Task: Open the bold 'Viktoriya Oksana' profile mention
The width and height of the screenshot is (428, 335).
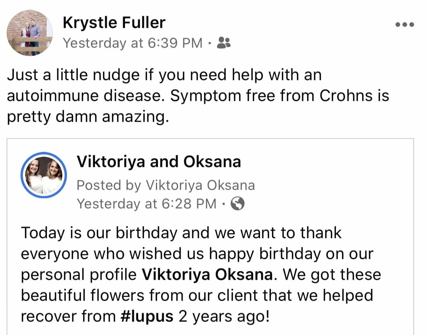Action: 207,274
